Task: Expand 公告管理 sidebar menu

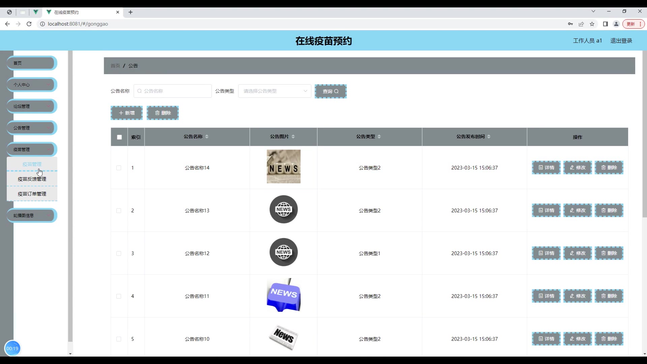Action: pyautogui.click(x=32, y=128)
